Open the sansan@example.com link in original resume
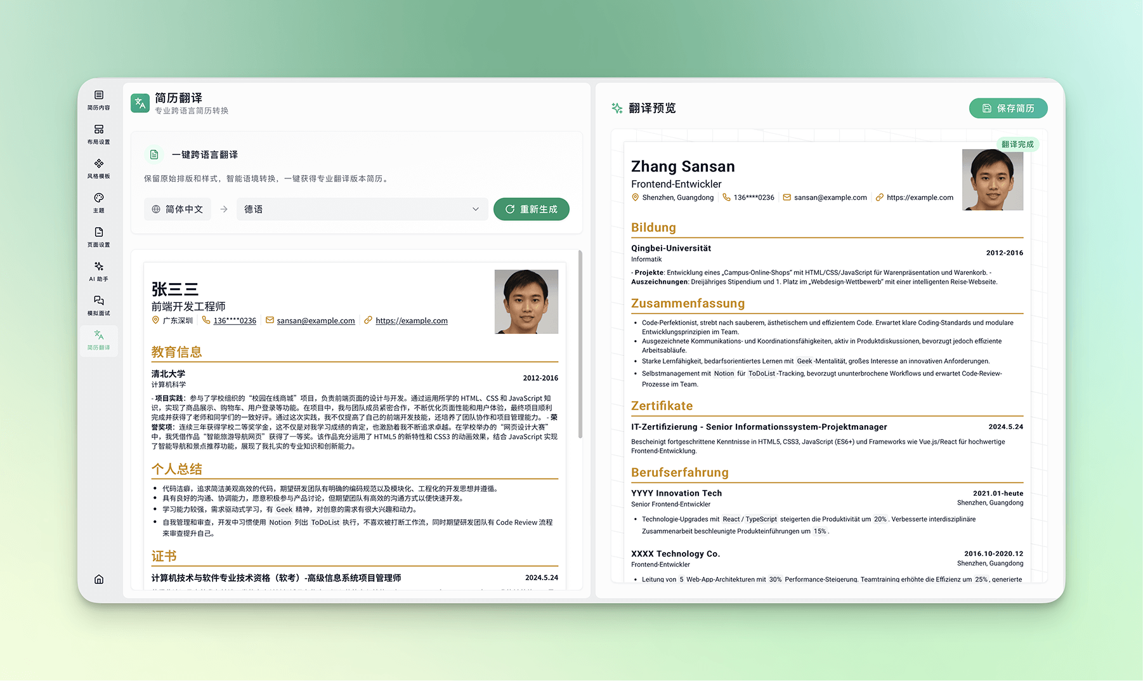 coord(315,321)
